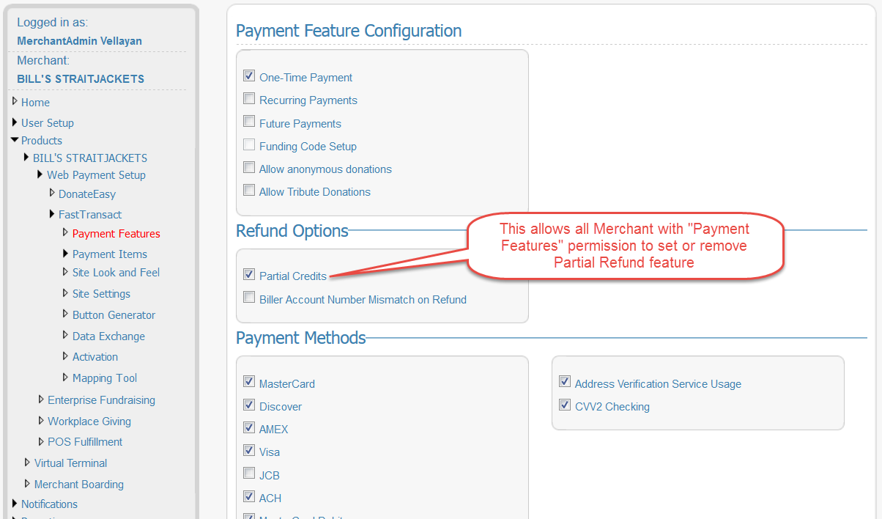Open the Button Generator page
The width and height of the screenshot is (882, 519).
[x=114, y=315]
